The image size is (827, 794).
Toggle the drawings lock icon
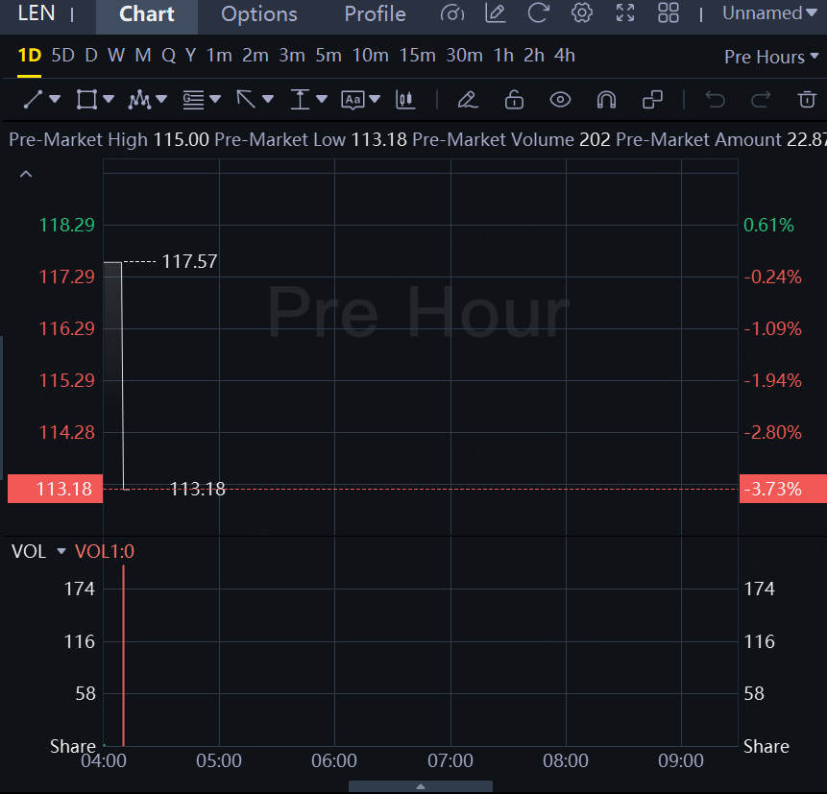point(514,99)
